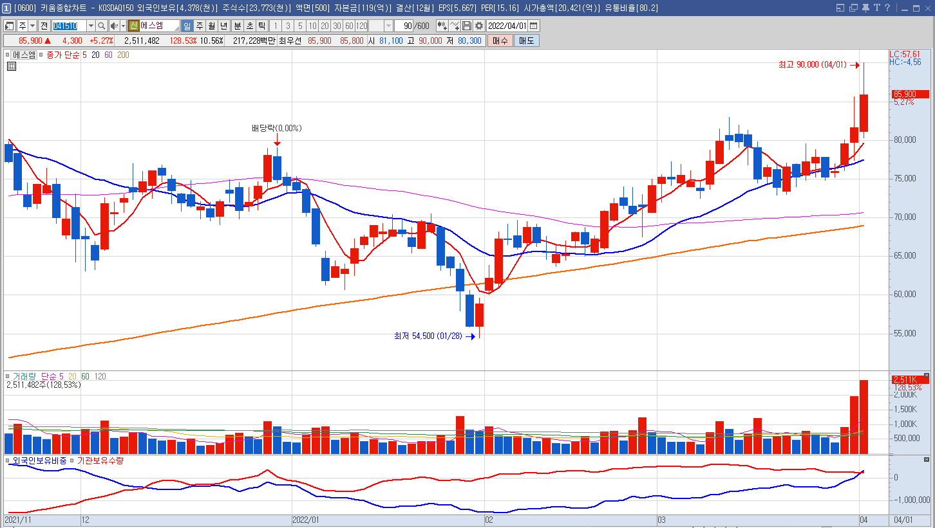This screenshot has width=935, height=528.
Task: Click the 최고 90,000 (04/01) annotation
Action: [x=813, y=65]
